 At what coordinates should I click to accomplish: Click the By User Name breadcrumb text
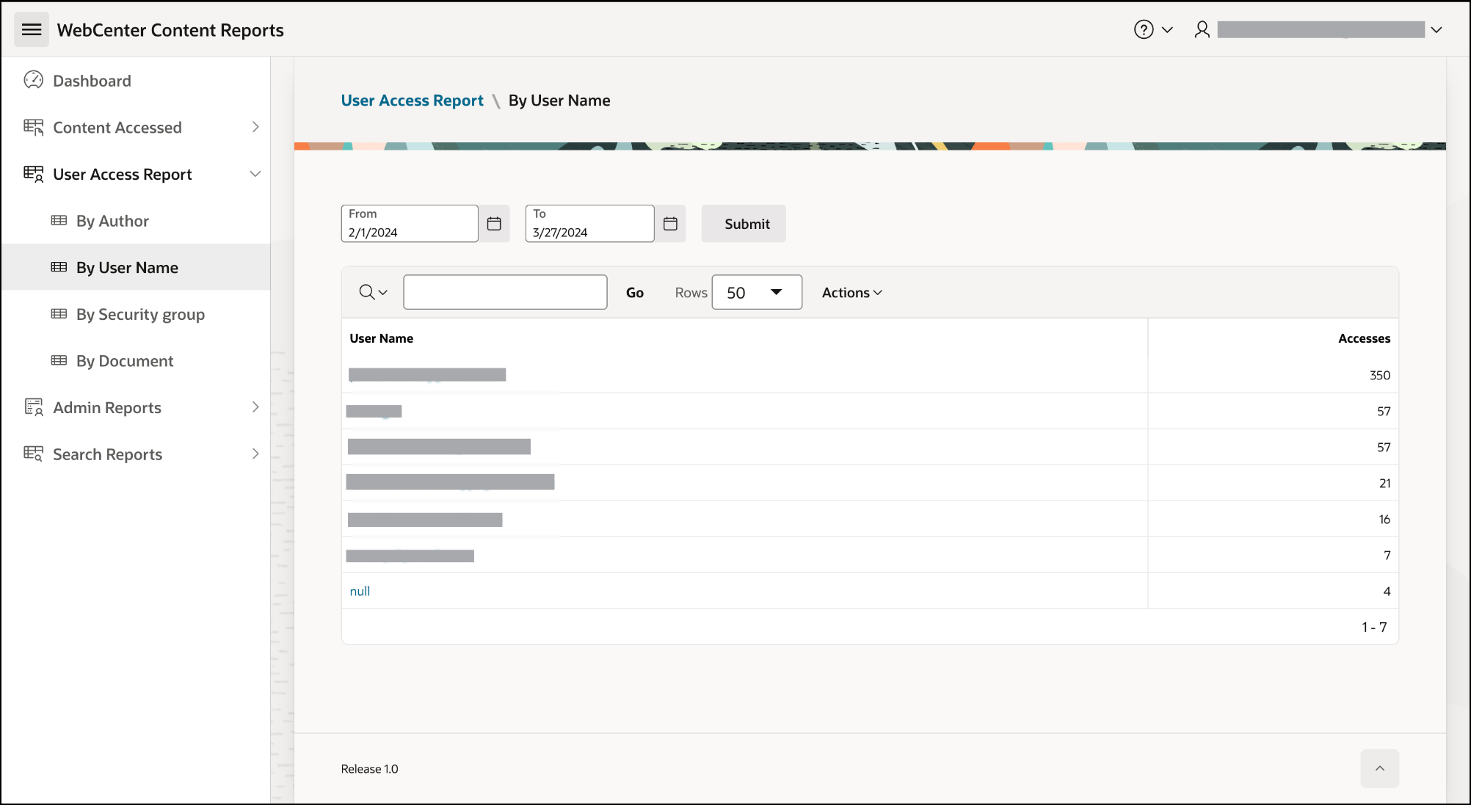point(559,101)
